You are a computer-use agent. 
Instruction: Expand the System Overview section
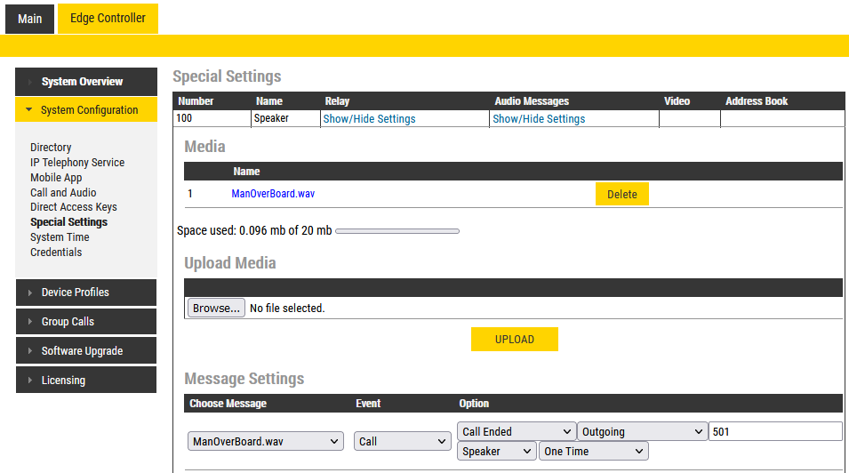[x=85, y=82]
